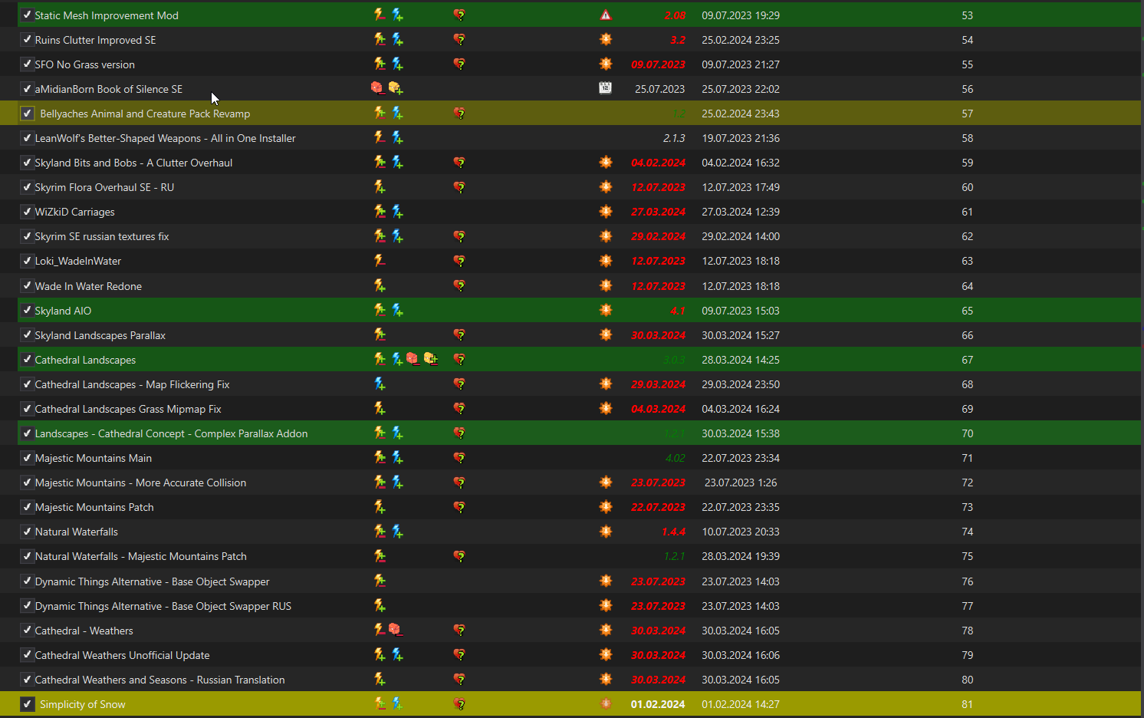Click the blue lightning conflict icon on SFO No Grass version

coord(397,64)
